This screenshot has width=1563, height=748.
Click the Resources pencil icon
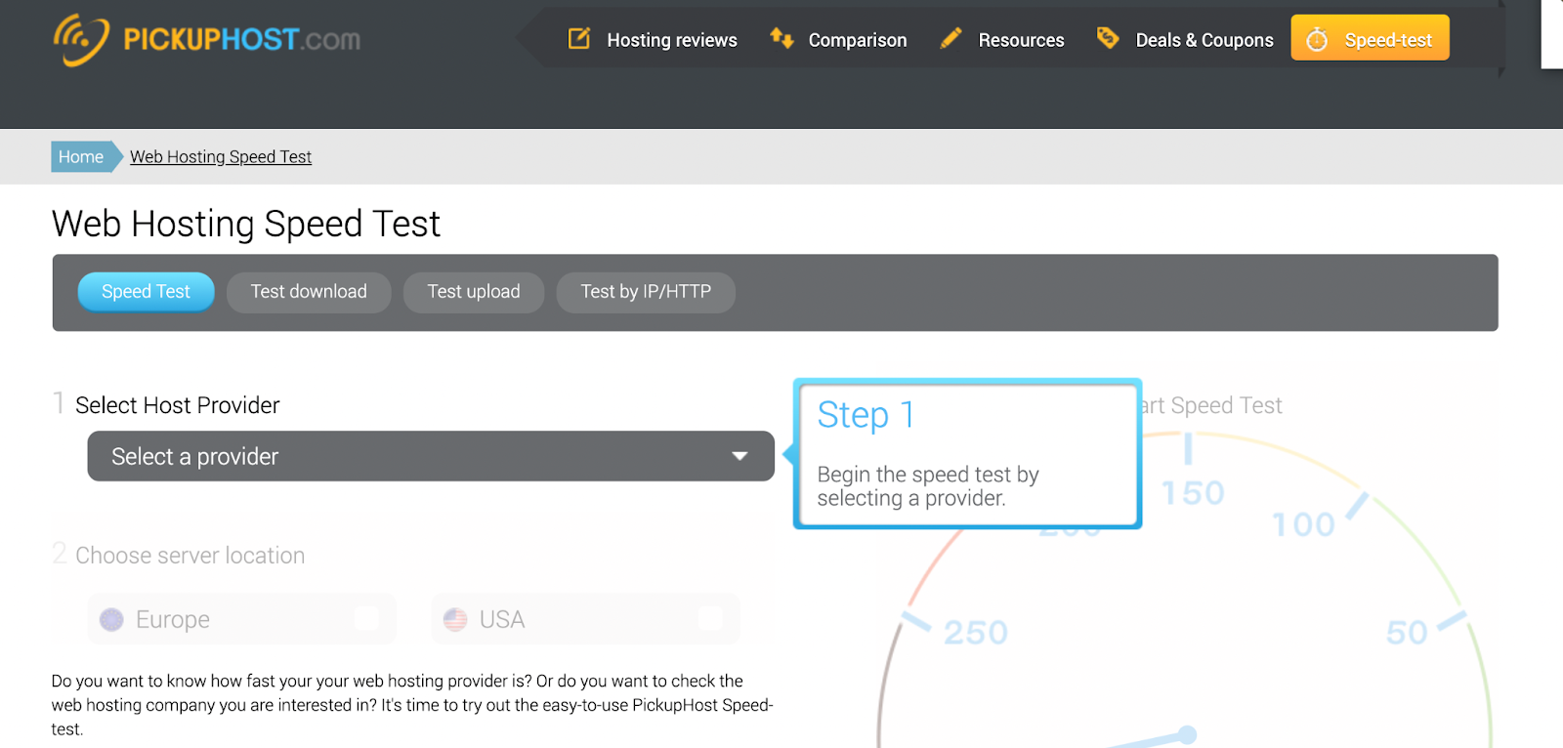(x=950, y=38)
